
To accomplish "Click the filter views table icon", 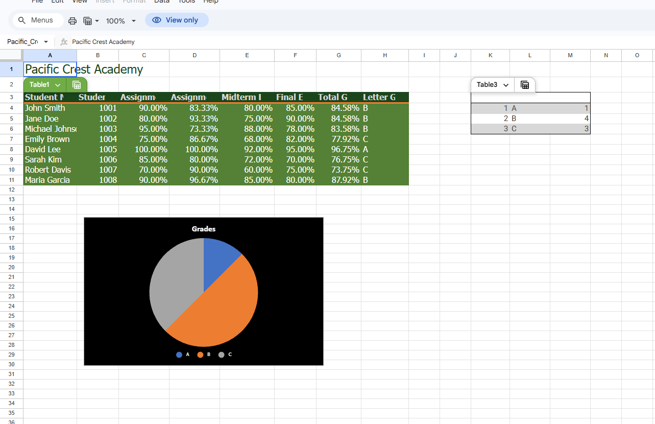I will (87, 21).
